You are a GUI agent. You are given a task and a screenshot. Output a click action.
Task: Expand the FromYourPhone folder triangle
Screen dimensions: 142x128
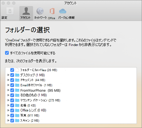click(9, 90)
